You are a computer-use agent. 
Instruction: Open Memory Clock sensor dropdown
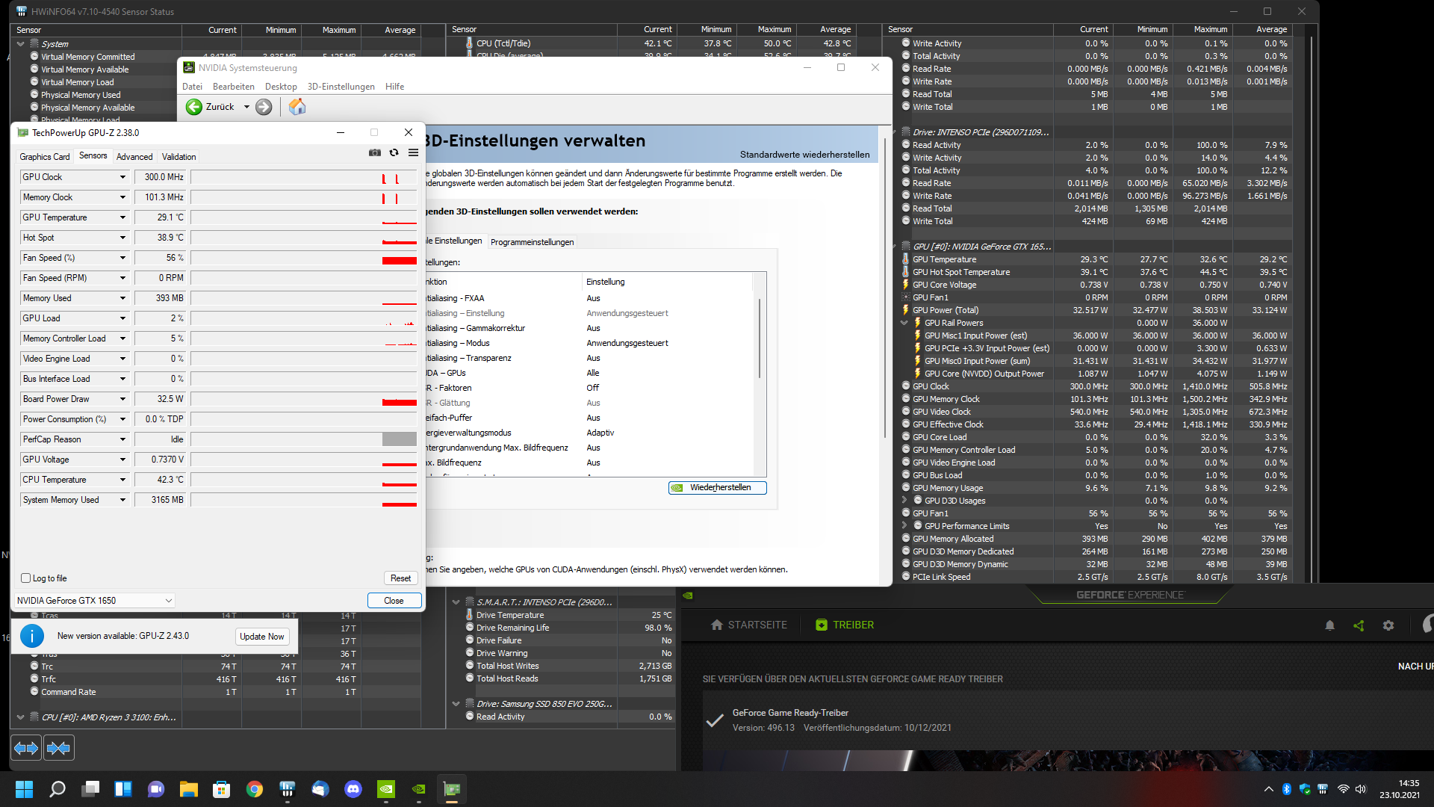coord(122,197)
